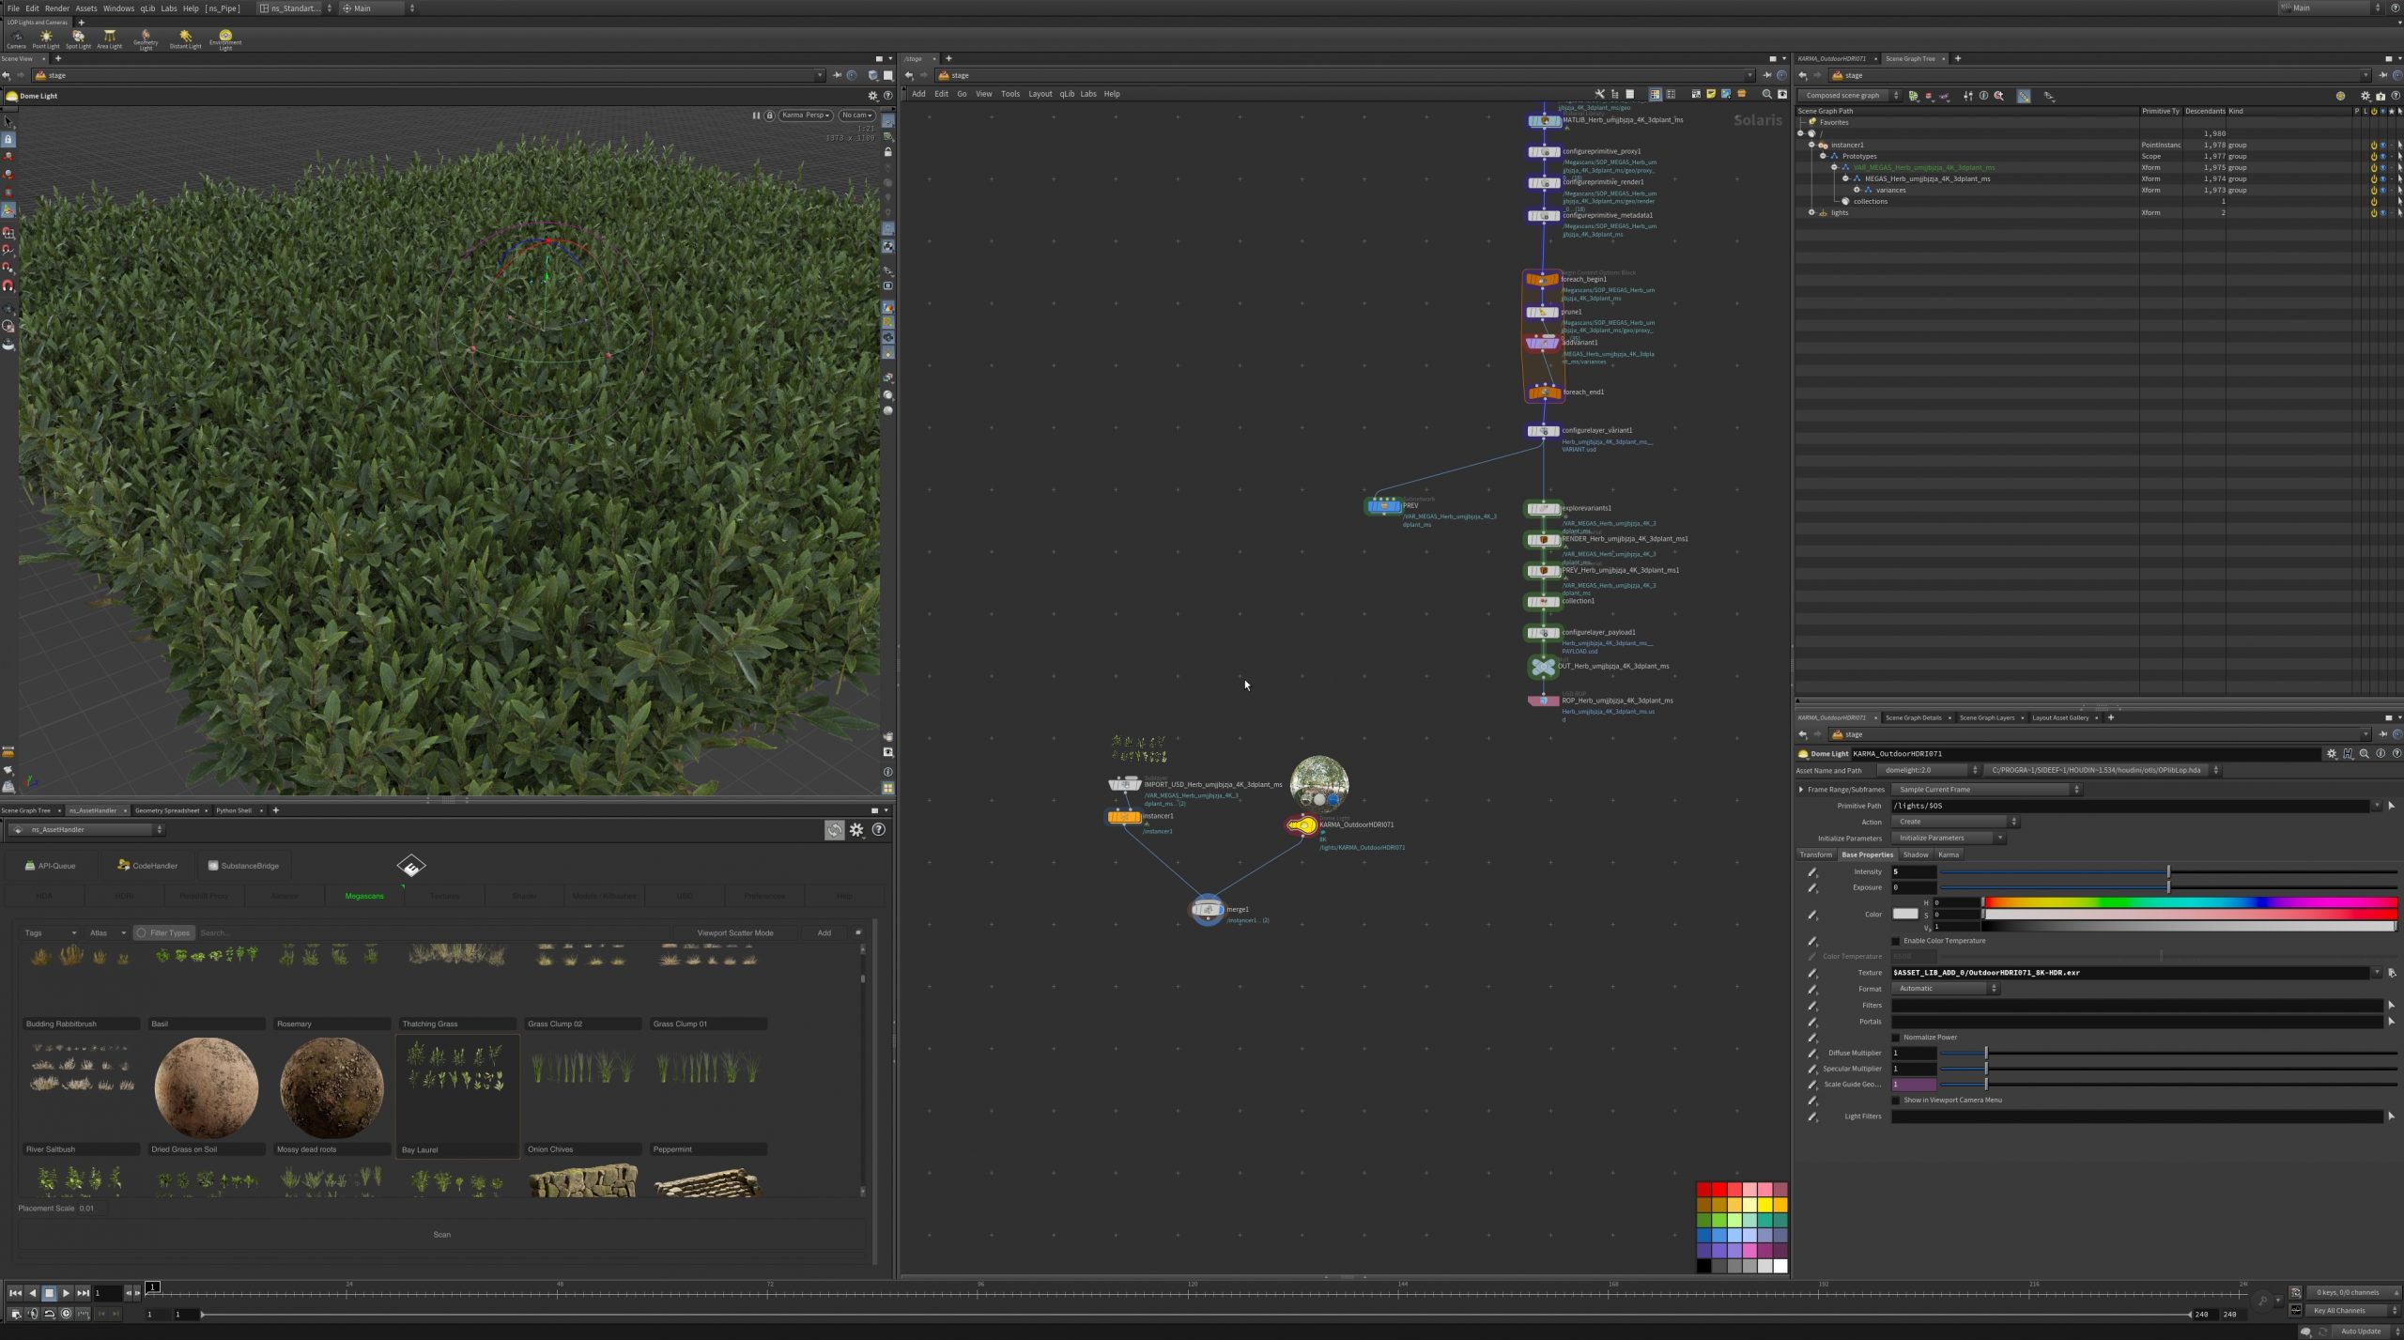Open the Karma Persp viewport menu
The height and width of the screenshot is (1340, 2404).
coord(806,116)
